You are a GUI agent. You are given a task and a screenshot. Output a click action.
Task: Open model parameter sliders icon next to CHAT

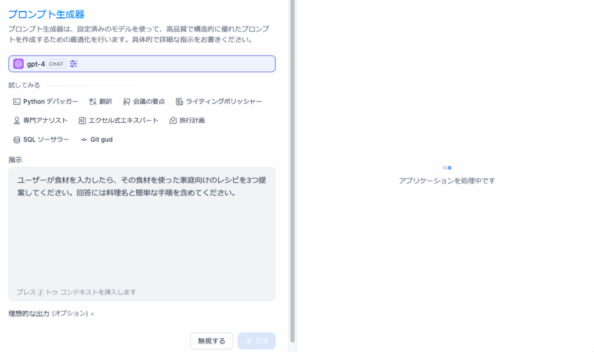click(73, 64)
